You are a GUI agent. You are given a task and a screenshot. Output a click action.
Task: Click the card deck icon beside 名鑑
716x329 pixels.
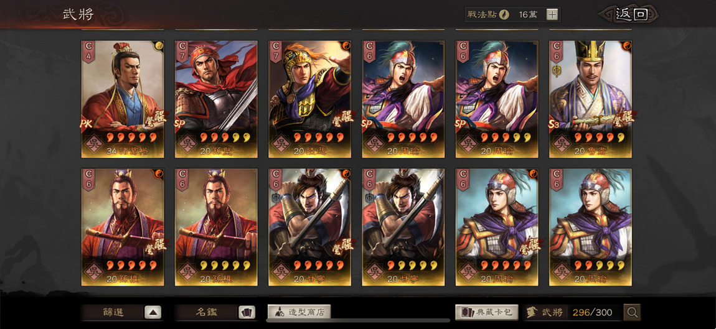pos(247,313)
